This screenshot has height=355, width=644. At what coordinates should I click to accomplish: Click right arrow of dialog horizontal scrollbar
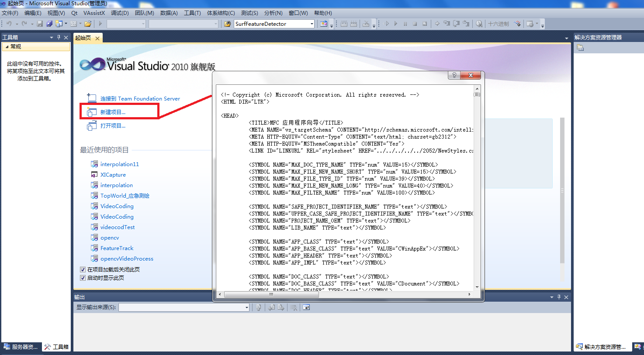tap(470, 295)
